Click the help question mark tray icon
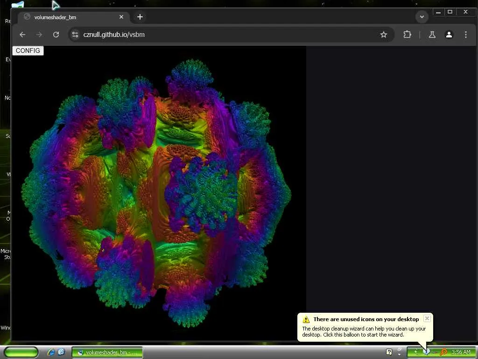This screenshot has height=359, width=478. coord(389,352)
